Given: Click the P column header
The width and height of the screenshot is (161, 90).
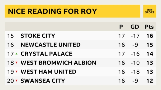Looking at the screenshot, I should click(x=121, y=27).
